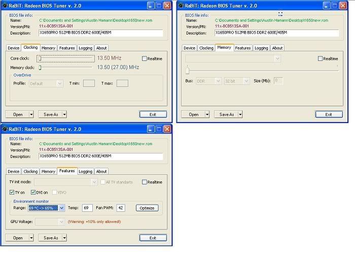Click the Core clock slider handle
This screenshot has height=254, width=355.
[x=40, y=58]
